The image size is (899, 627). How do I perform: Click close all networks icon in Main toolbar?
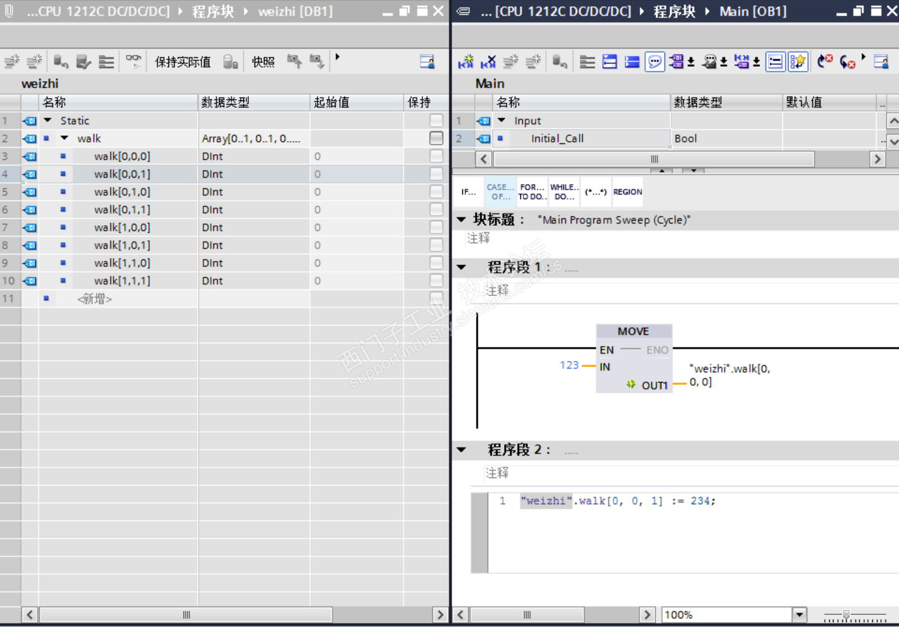click(632, 62)
